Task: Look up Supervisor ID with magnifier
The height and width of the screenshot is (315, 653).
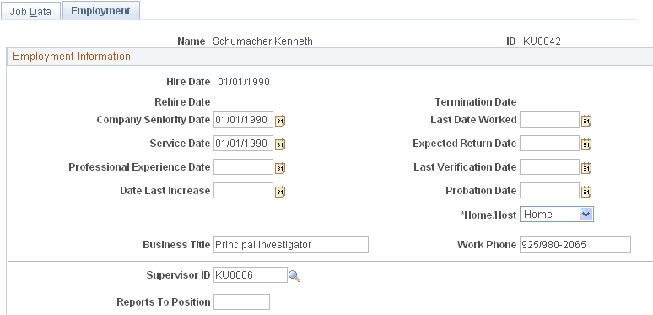Action: point(294,276)
